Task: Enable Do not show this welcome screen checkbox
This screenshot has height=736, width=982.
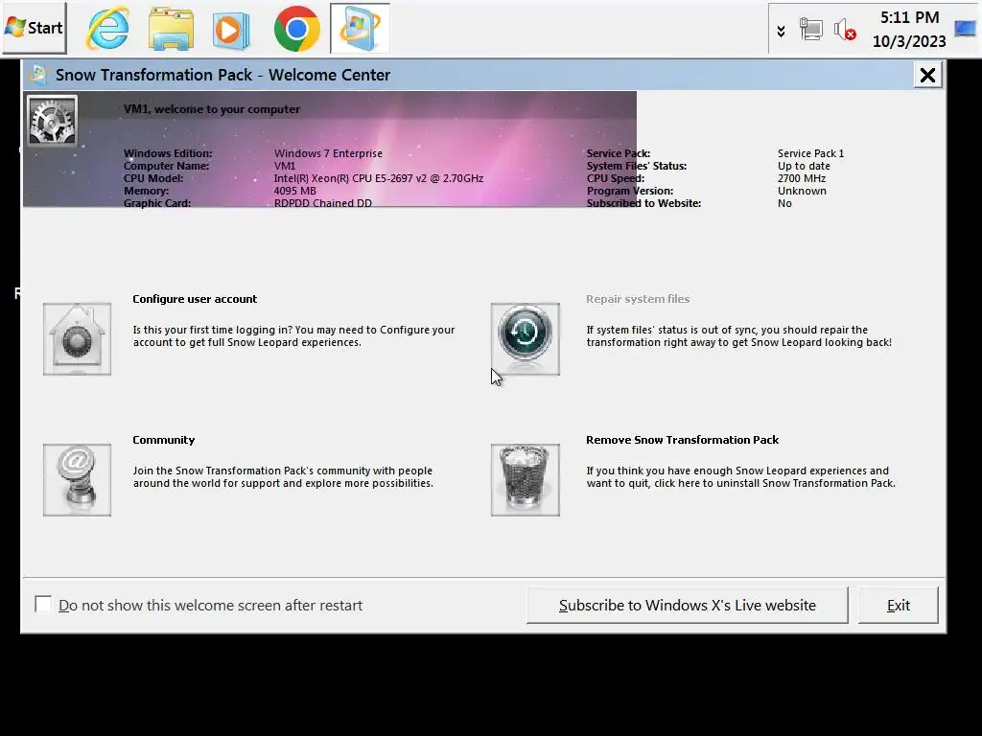Action: click(x=43, y=605)
